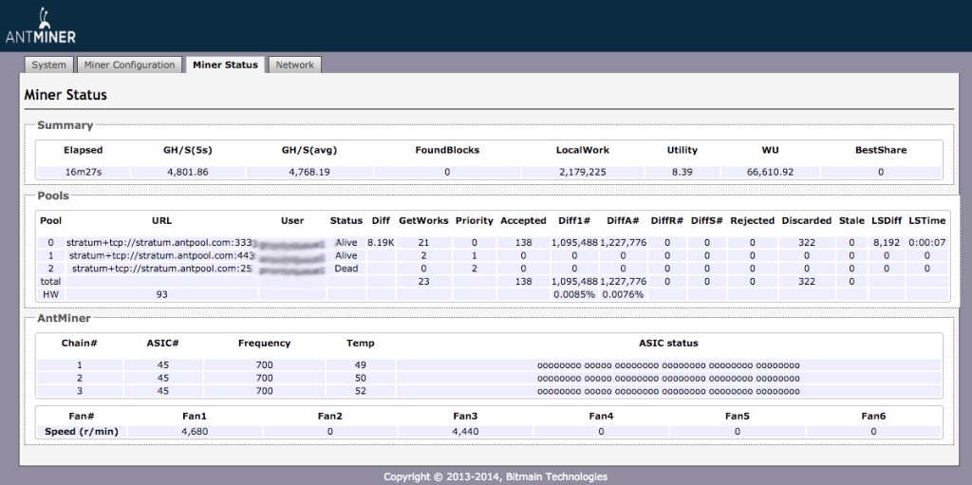
Task: Click pool 2 URL ending in :25
Action: [x=161, y=269]
